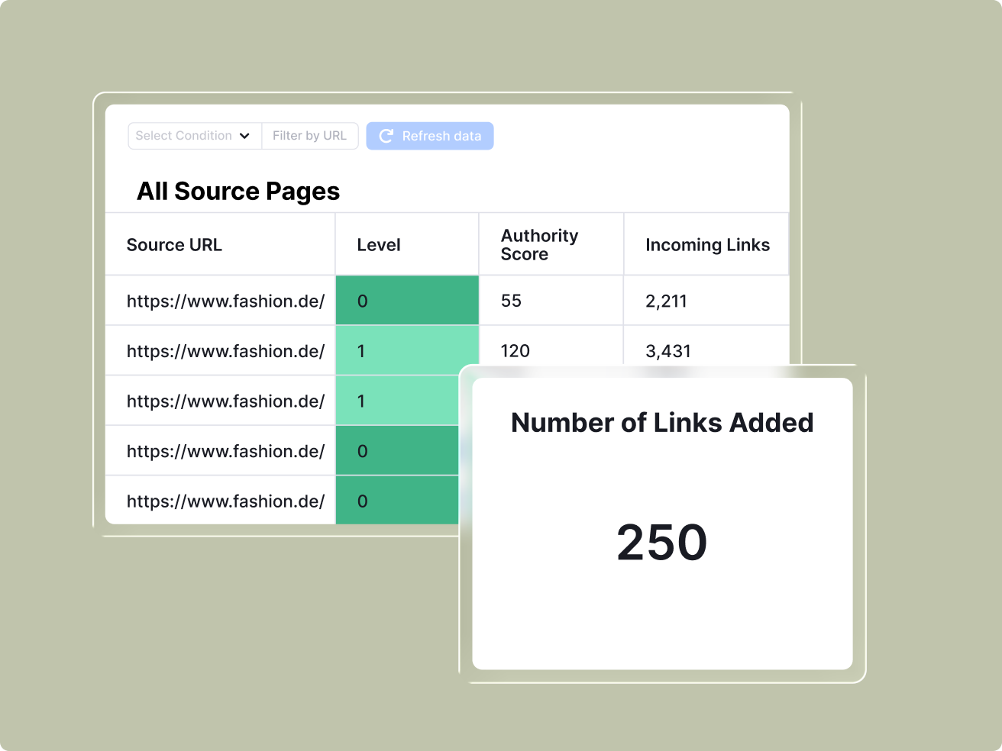The width and height of the screenshot is (1002, 751).
Task: Open the fashion.de URL with Authority Score 120
Action: click(225, 351)
